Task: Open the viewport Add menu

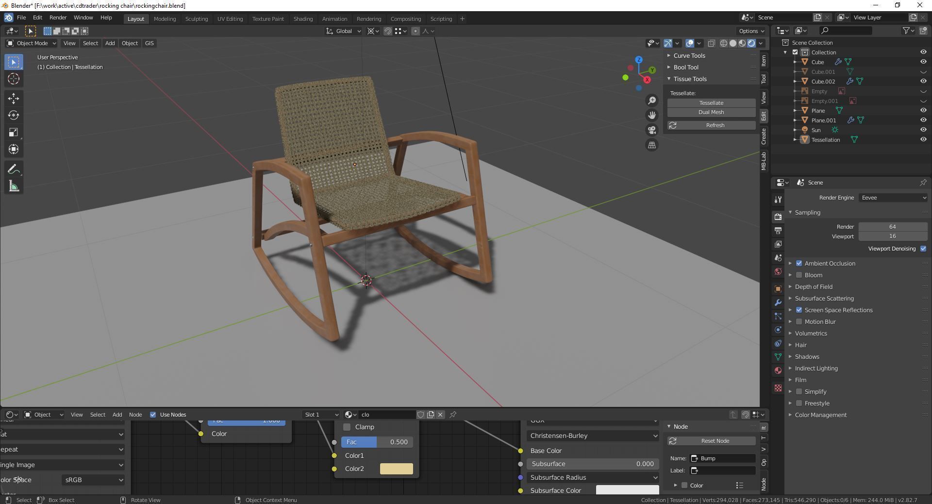Action: click(x=110, y=43)
